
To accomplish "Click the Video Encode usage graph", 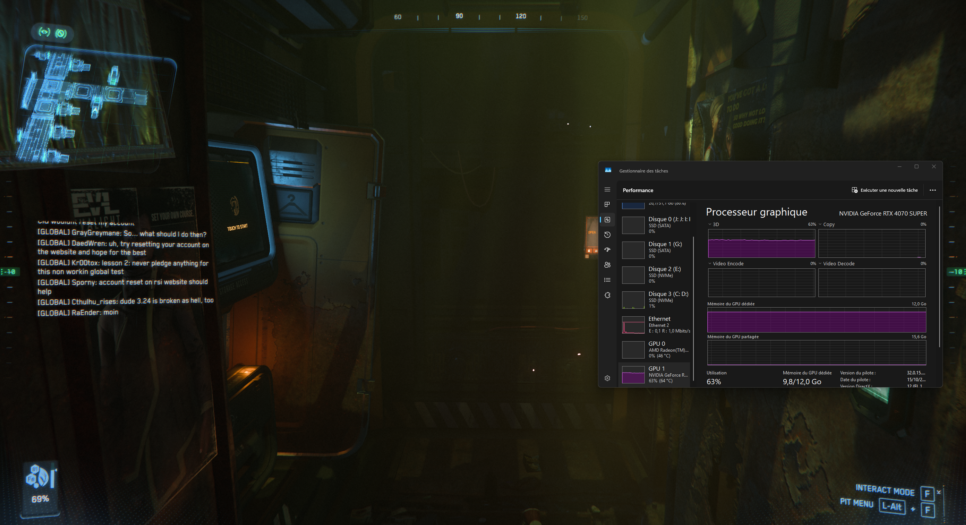I will 761,283.
